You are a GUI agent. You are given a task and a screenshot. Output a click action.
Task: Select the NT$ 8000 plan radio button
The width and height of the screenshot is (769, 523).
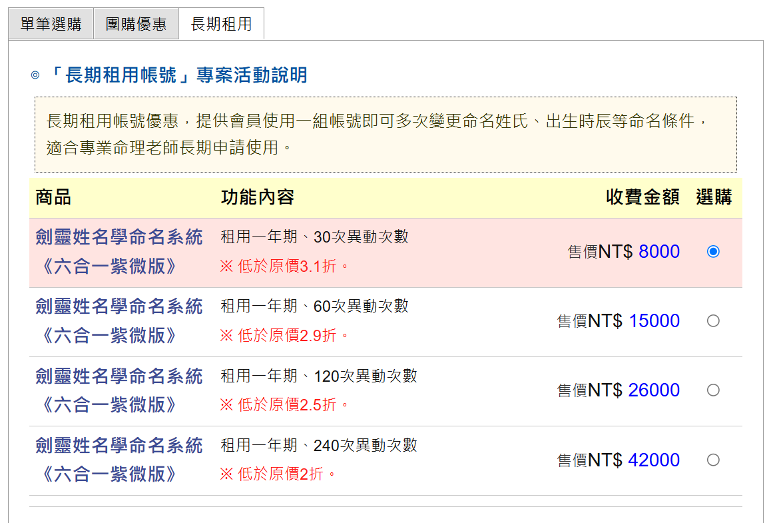coord(713,252)
